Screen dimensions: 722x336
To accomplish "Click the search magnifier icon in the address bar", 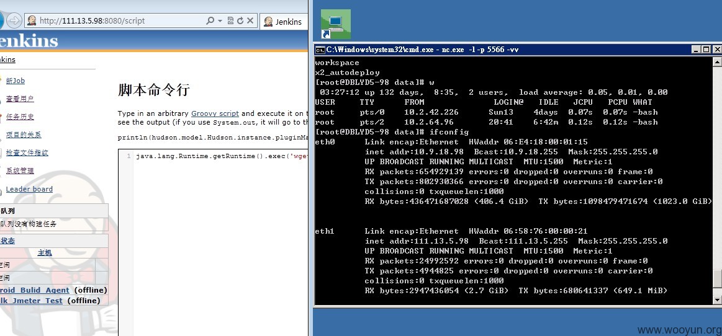I will [210, 20].
